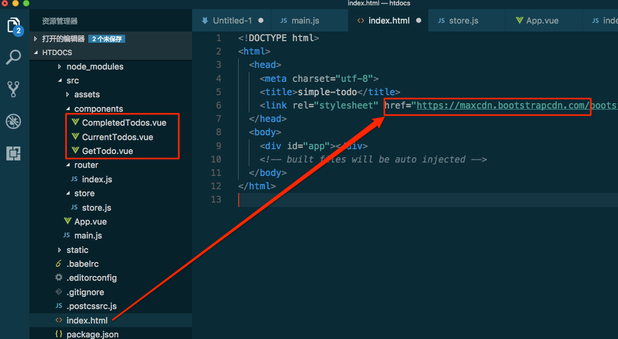Viewport: 618px width, 339px height.
Task: Collapse the HTDOCS root folder
Action: (x=36, y=52)
